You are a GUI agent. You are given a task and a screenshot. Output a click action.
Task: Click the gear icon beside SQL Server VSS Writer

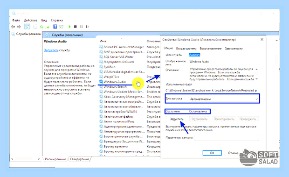pyautogui.click(x=101, y=57)
